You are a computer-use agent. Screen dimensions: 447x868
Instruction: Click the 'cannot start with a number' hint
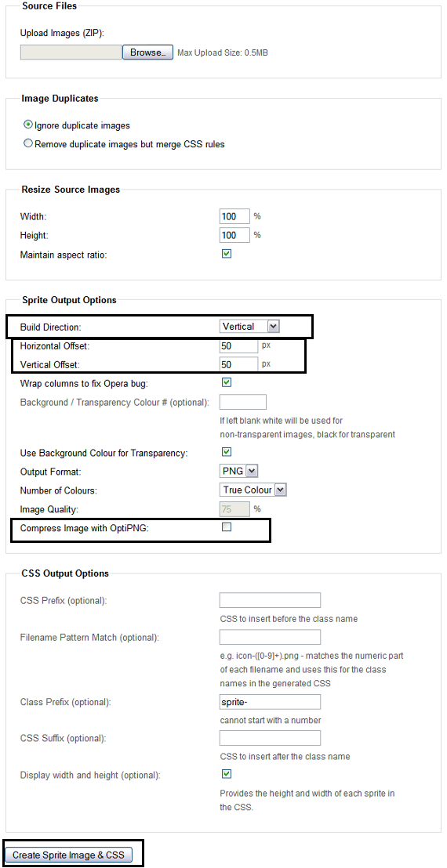(x=271, y=720)
